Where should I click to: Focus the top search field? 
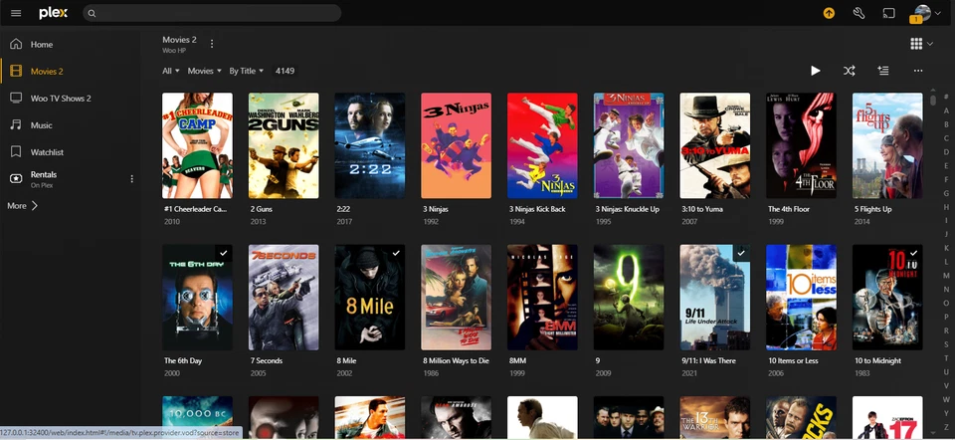212,13
